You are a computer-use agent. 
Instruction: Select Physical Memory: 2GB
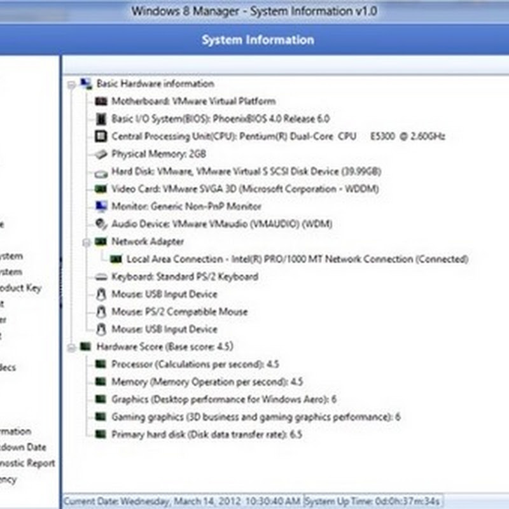[x=158, y=154]
